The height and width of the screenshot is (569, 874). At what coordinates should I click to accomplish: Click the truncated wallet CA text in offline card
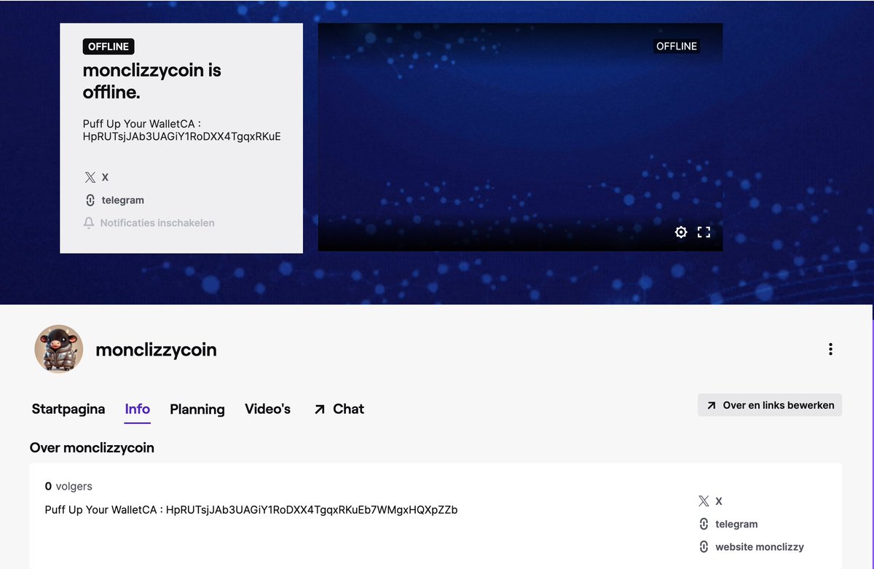(182, 130)
